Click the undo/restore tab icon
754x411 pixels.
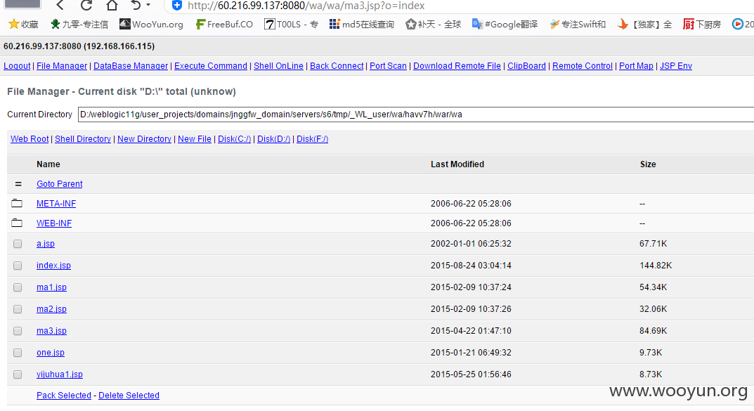(136, 6)
